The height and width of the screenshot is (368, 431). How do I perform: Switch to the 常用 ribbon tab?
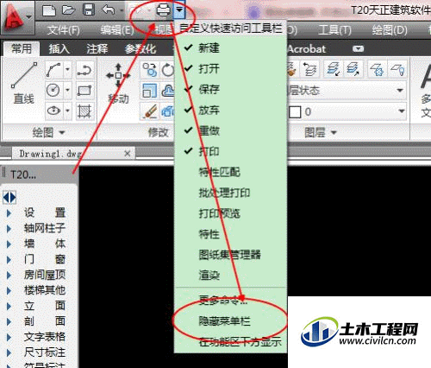[22, 48]
